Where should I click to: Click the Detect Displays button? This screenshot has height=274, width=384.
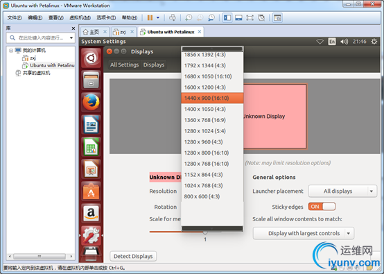click(133, 257)
